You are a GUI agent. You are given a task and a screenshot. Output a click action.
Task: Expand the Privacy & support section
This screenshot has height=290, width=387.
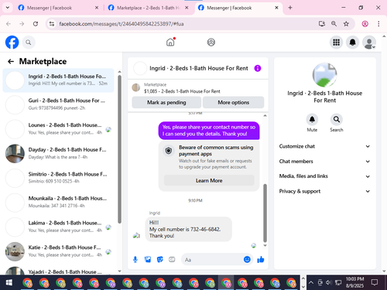pyautogui.click(x=324, y=191)
